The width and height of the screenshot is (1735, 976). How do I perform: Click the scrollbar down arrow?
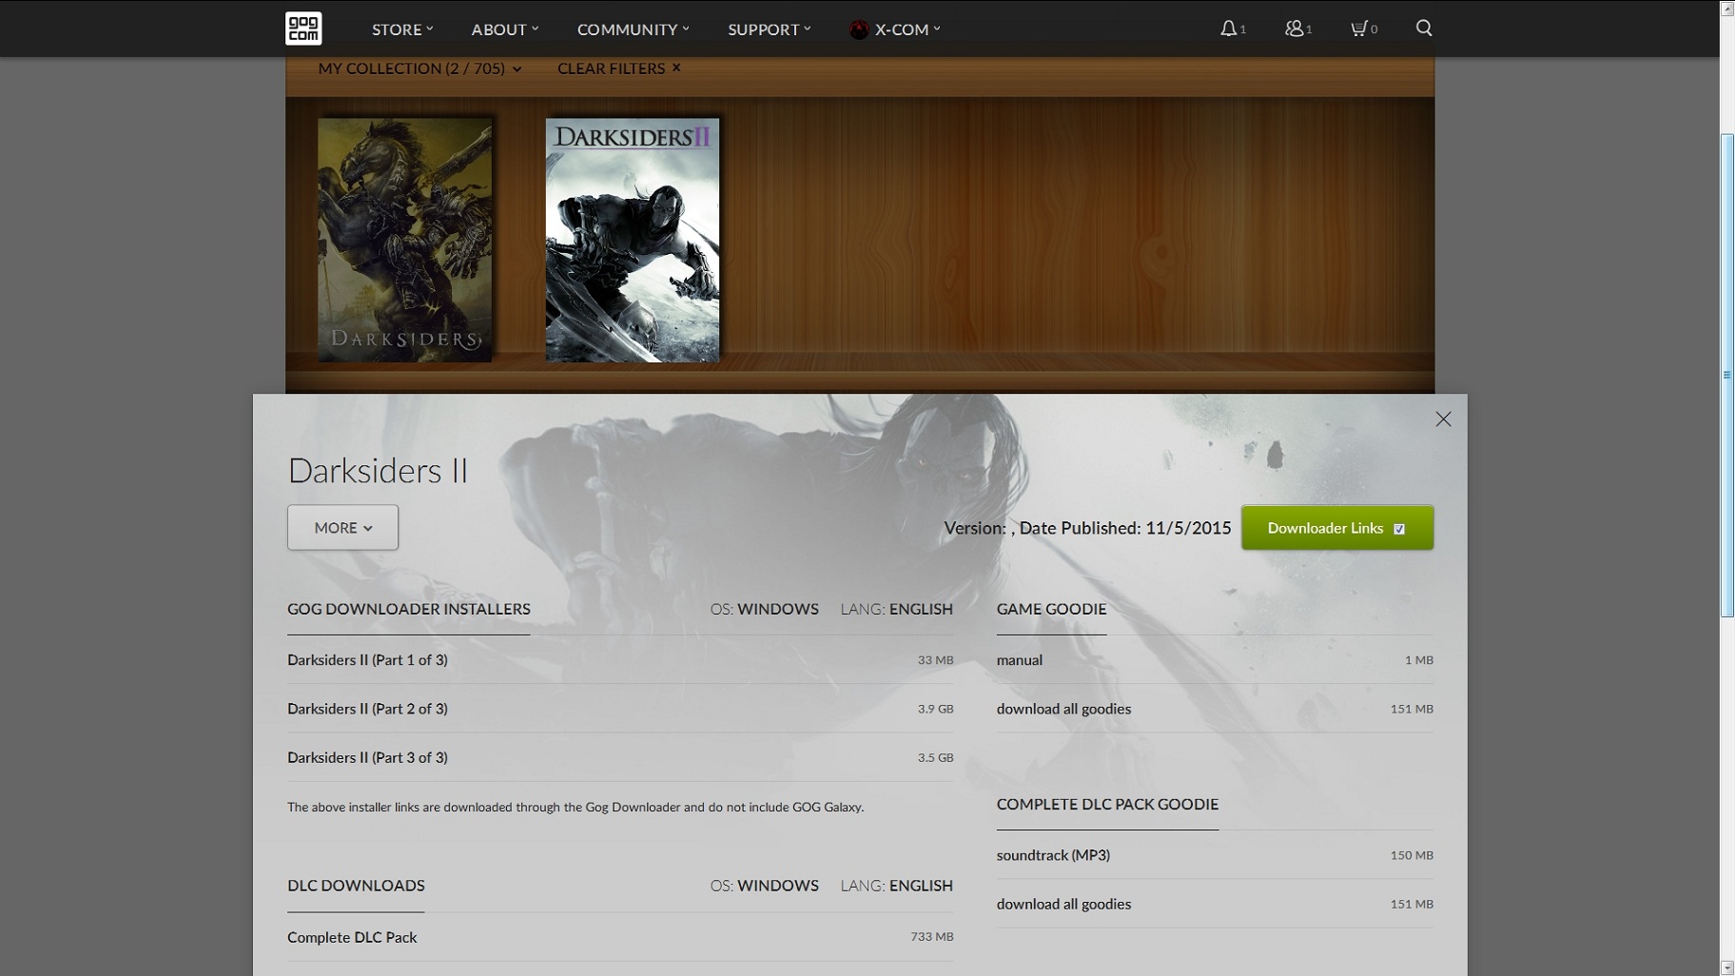click(x=1727, y=968)
